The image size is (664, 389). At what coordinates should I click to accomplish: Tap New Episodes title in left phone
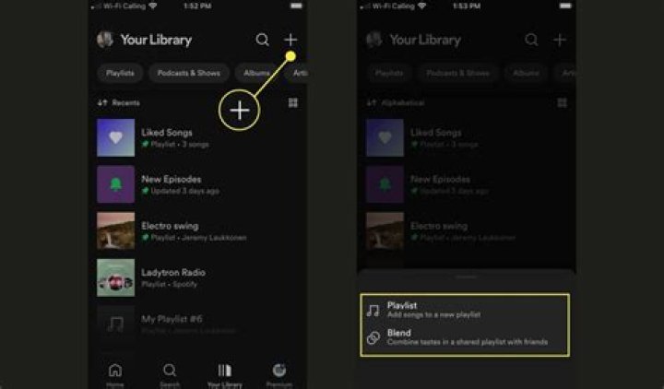pos(172,179)
